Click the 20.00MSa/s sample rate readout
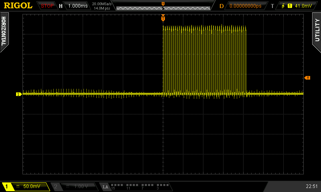 (x=102, y=4)
